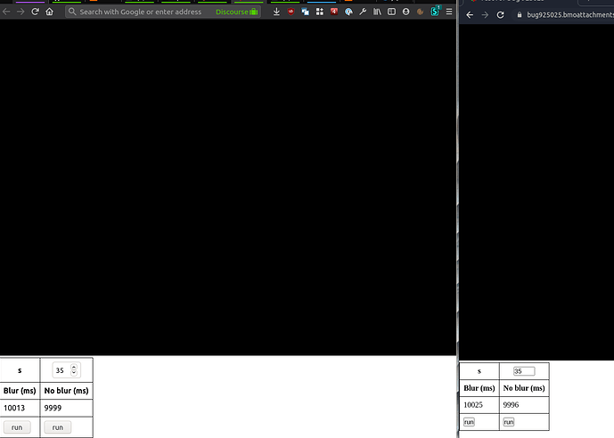Click the No blur (ms) header in the right window
This screenshot has height=438, width=614.
(x=524, y=388)
